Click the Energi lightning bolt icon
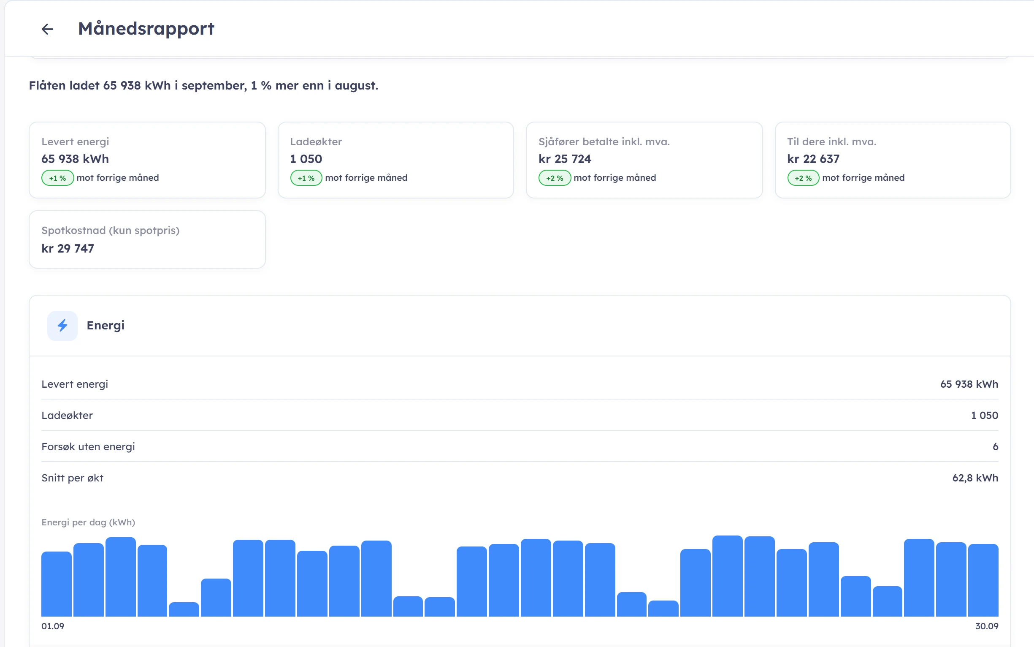This screenshot has height=647, width=1034. pyautogui.click(x=62, y=326)
